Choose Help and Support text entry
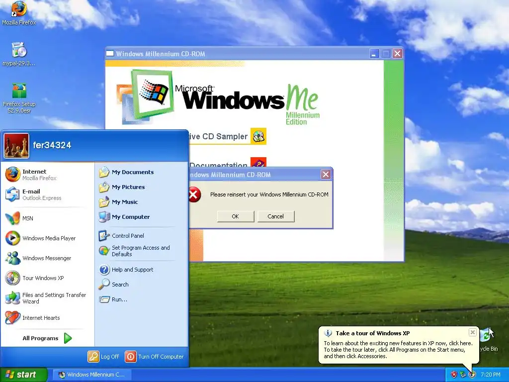509x382 pixels. [x=132, y=270]
